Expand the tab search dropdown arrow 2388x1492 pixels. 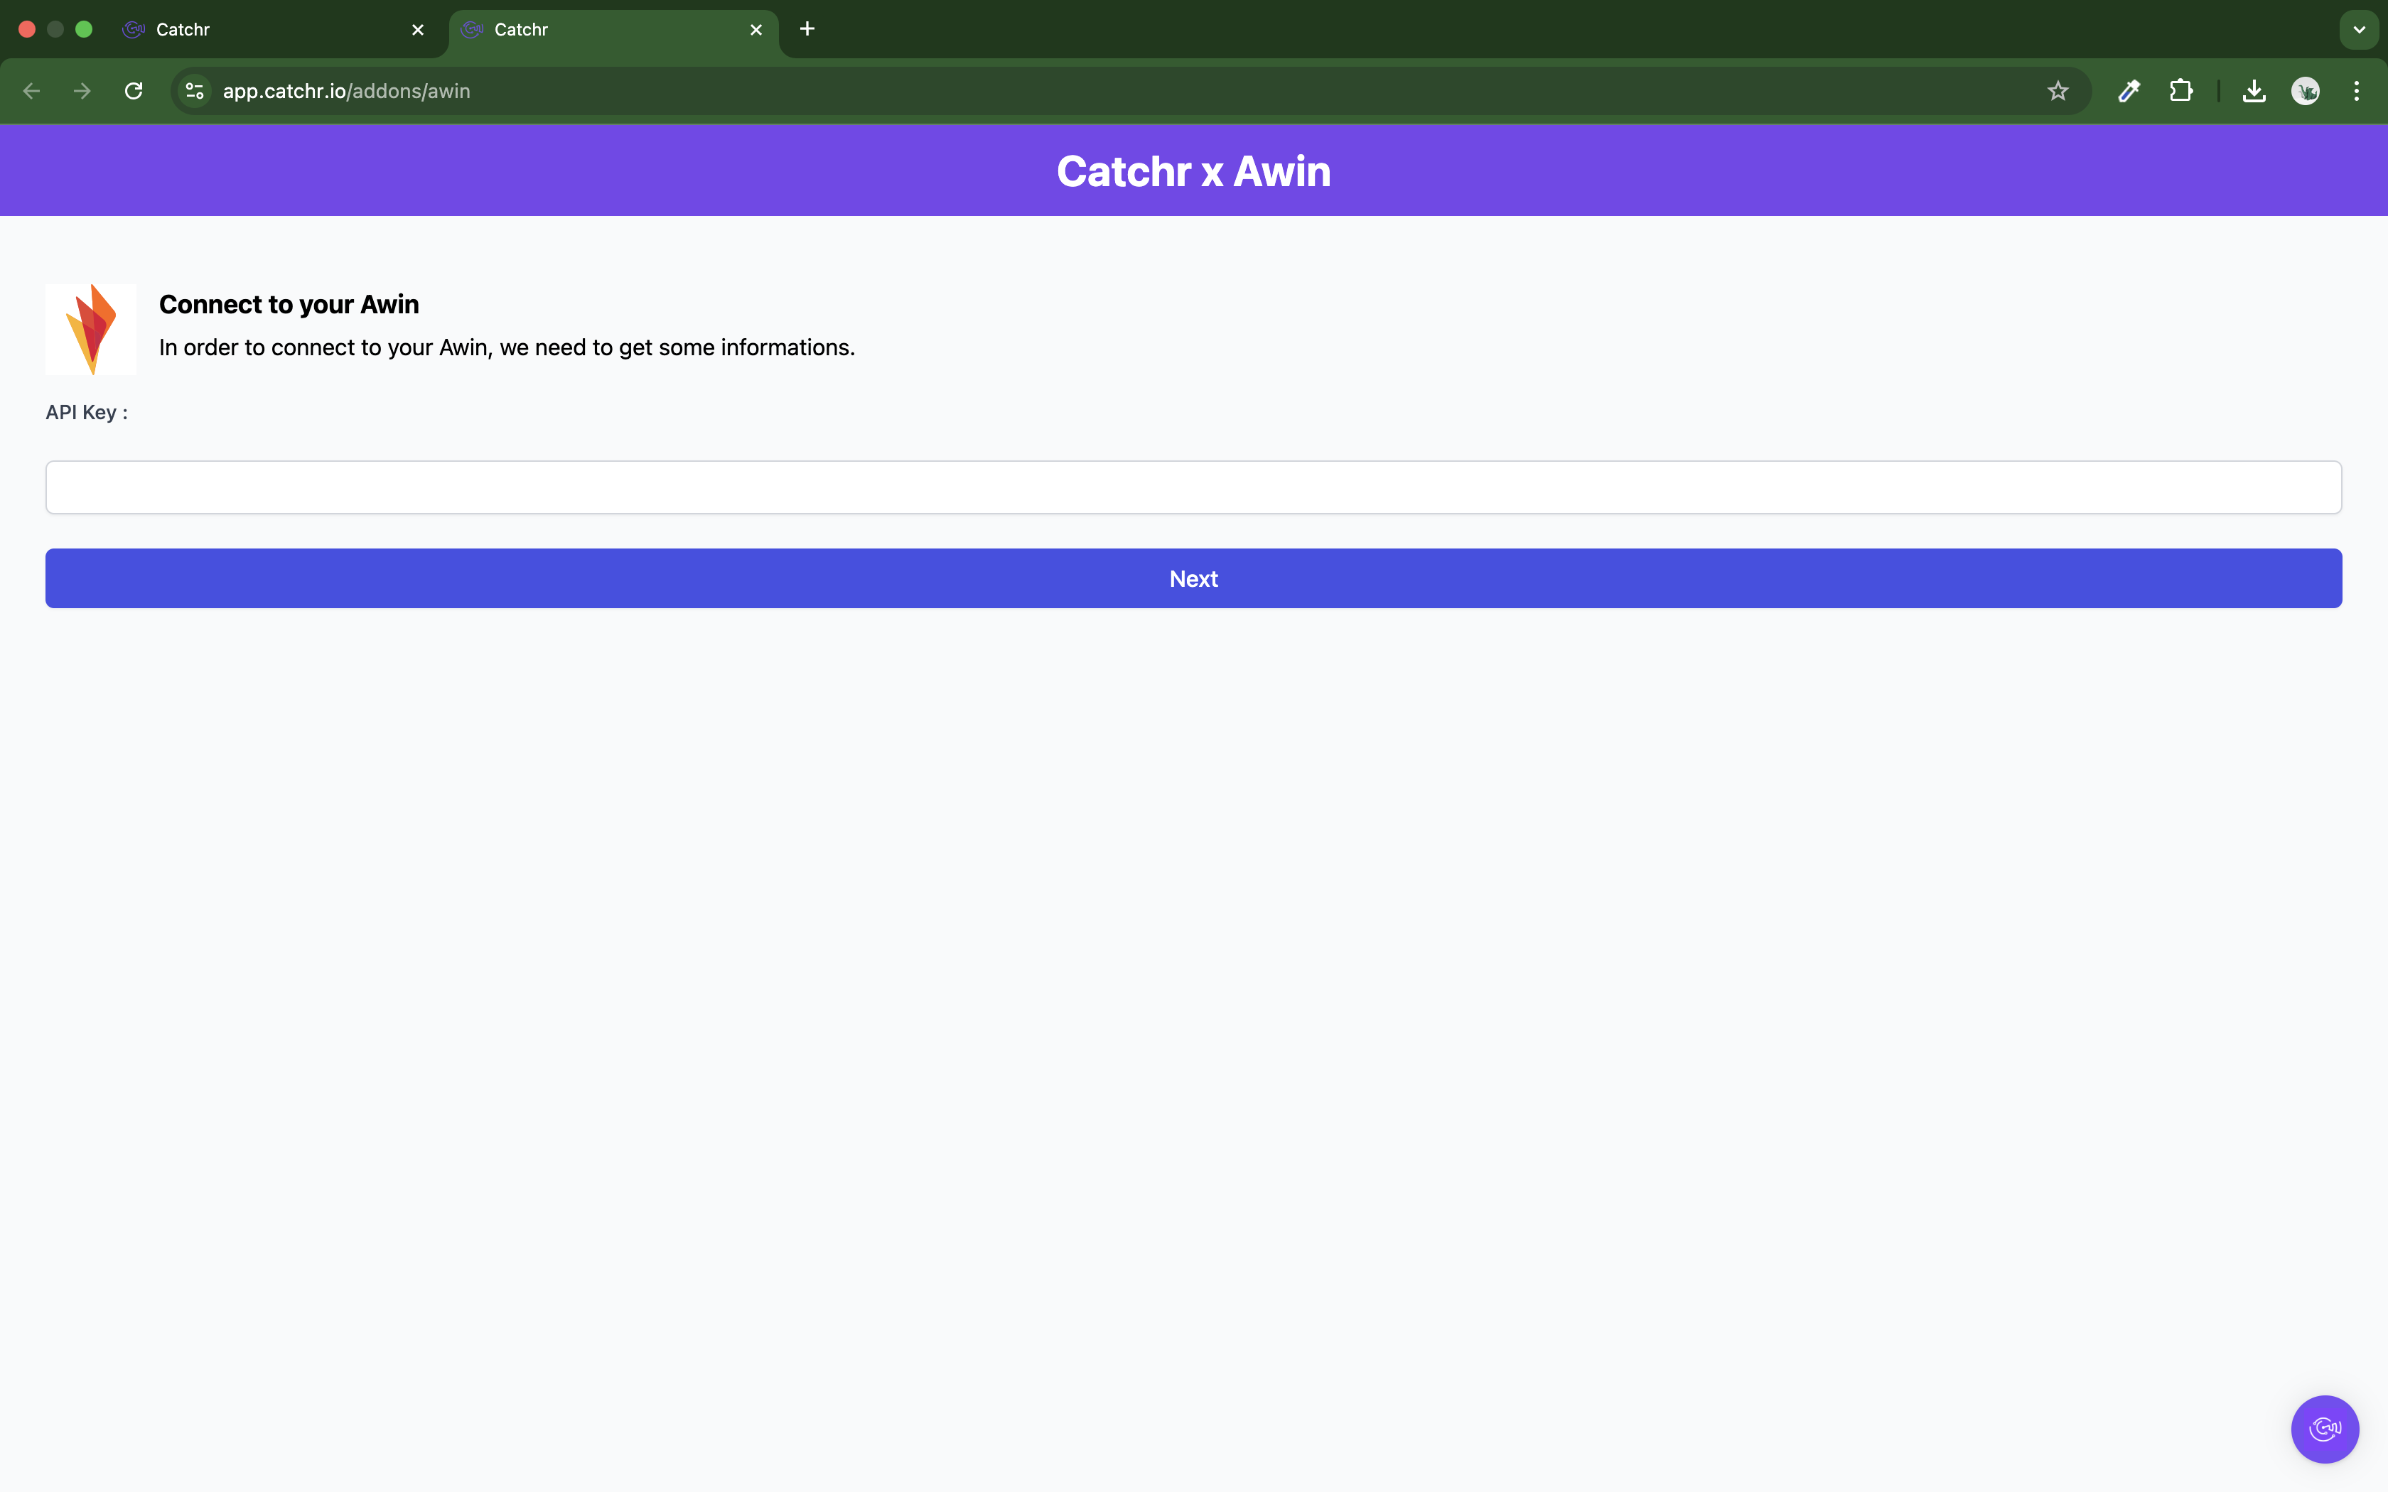pyautogui.click(x=2360, y=30)
